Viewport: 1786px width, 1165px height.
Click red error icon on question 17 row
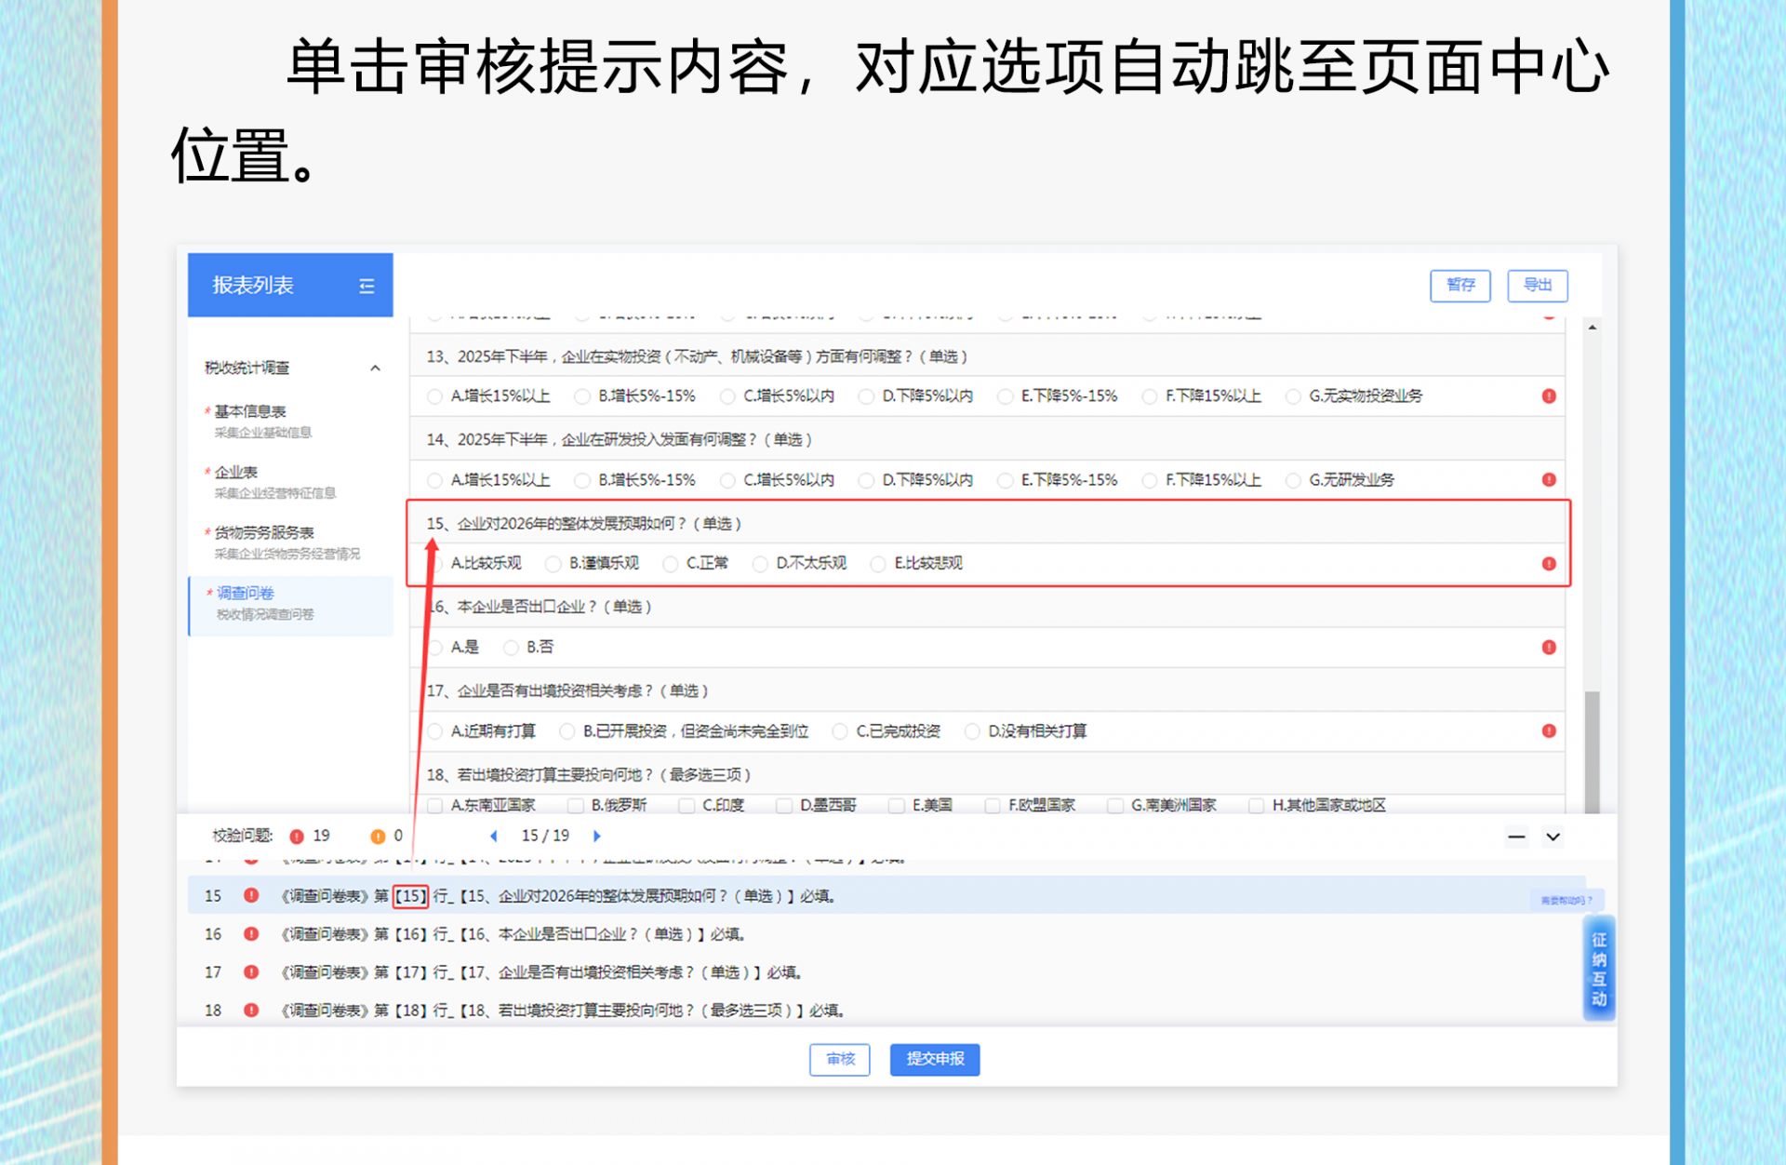click(x=1549, y=731)
